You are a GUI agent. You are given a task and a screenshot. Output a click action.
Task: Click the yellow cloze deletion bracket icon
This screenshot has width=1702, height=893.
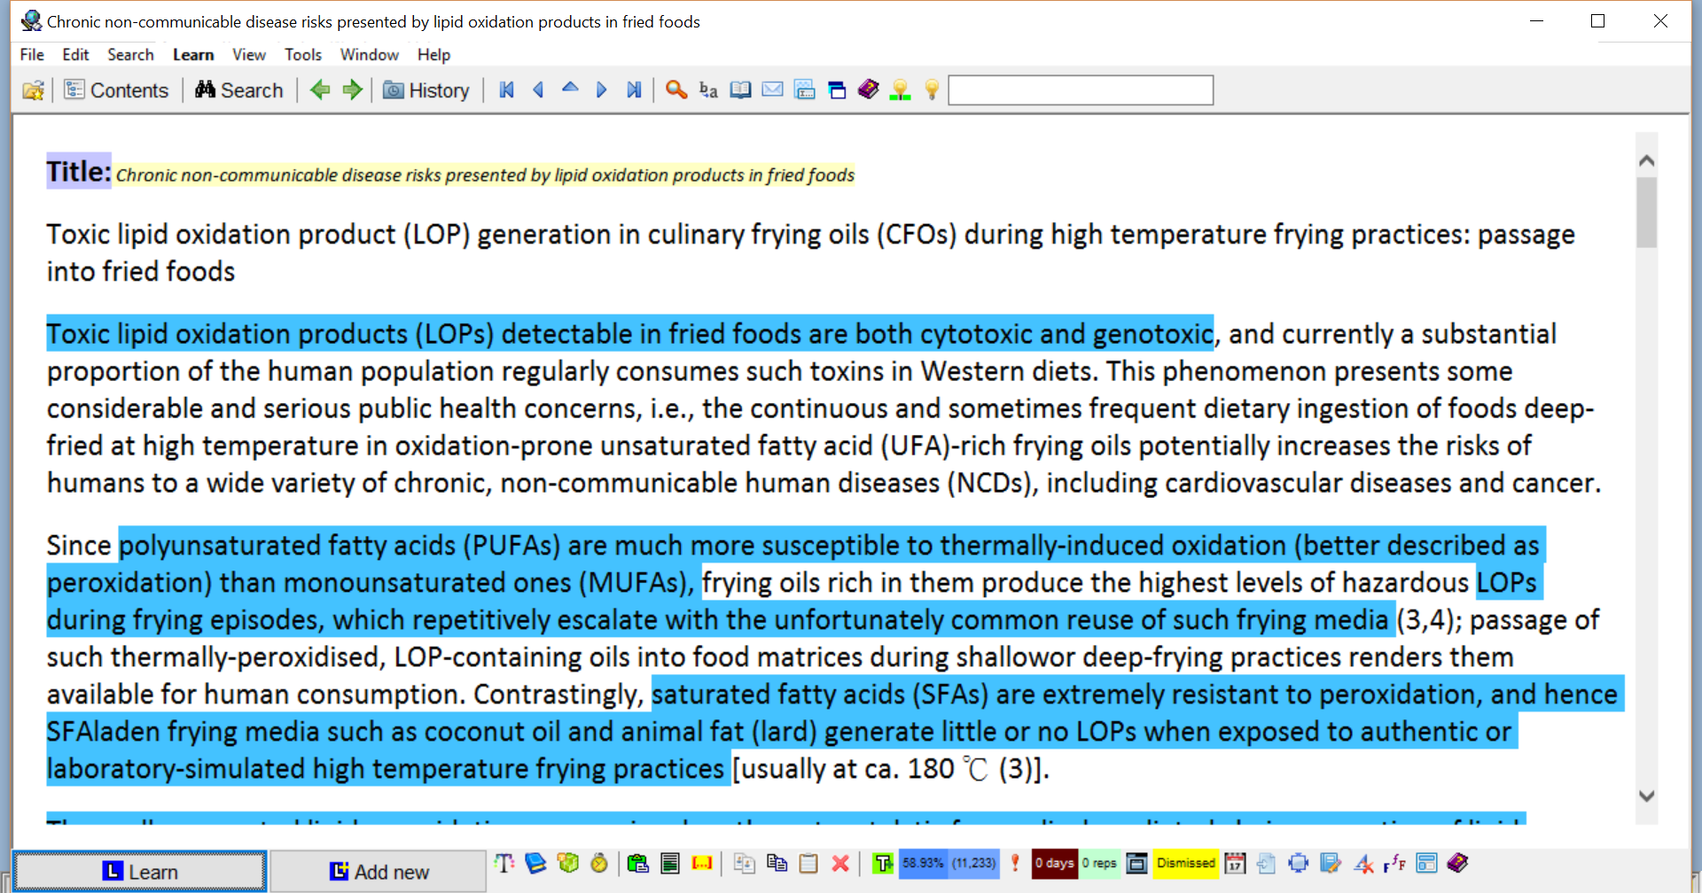click(702, 863)
